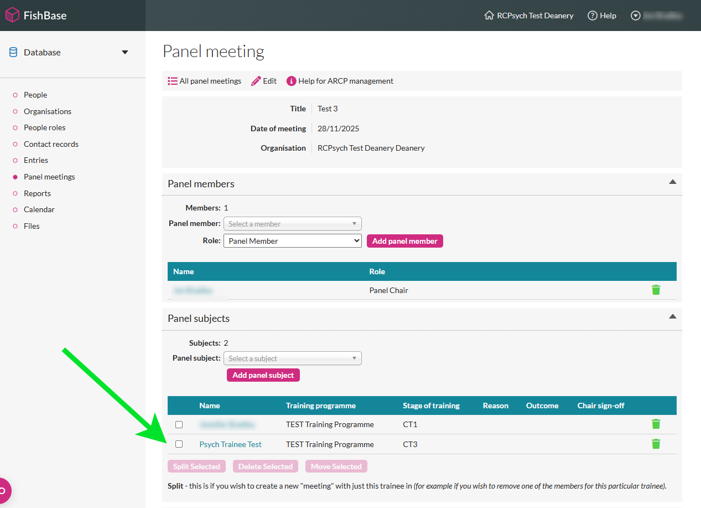701x508 pixels.
Task: Collapse the Panel subjects section
Action: [x=673, y=316]
